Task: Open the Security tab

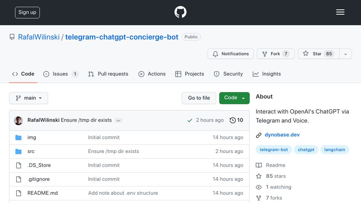Action: click(228, 74)
